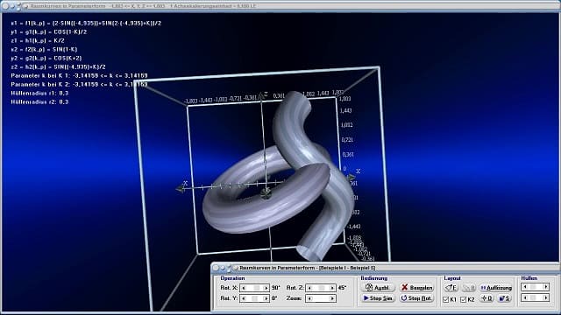
Task: Click right arrow of Rot. X slider
Action: [266, 288]
